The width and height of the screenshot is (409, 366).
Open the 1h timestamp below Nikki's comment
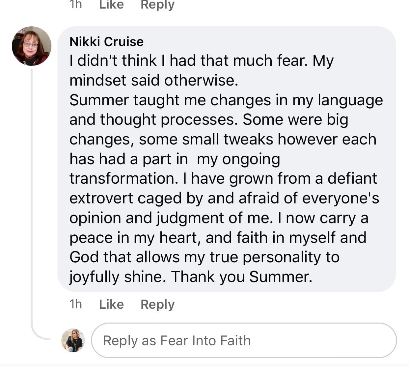pos(75,304)
